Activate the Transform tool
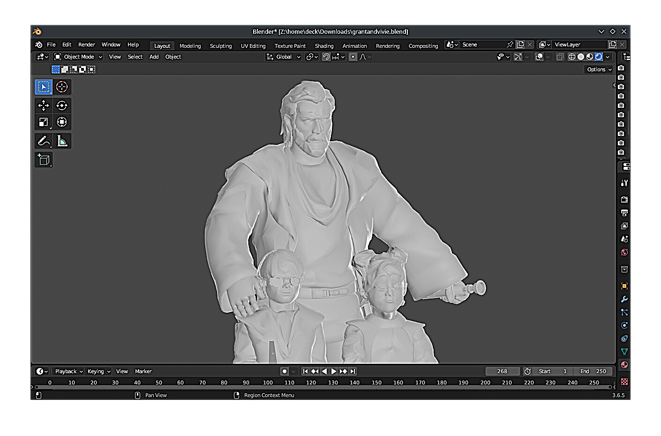The width and height of the screenshot is (661, 436). pyautogui.click(x=62, y=122)
